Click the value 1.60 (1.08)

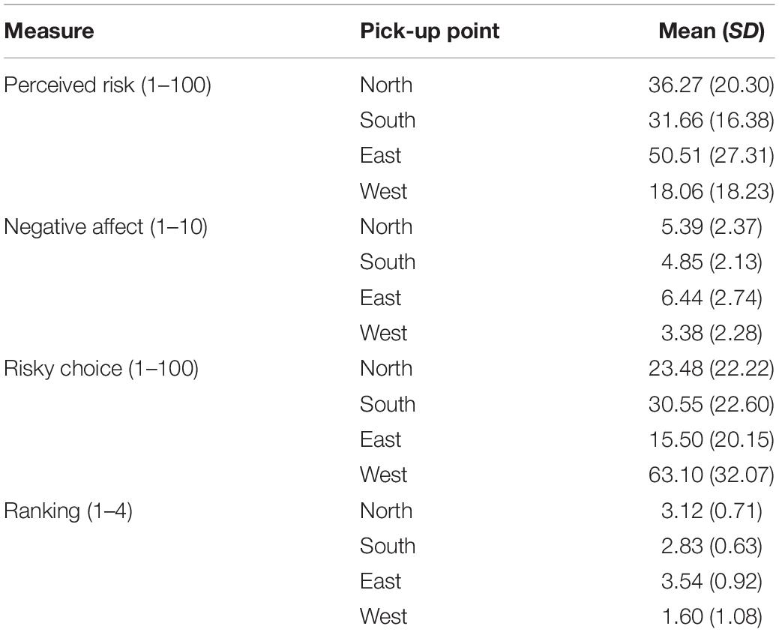(712, 616)
